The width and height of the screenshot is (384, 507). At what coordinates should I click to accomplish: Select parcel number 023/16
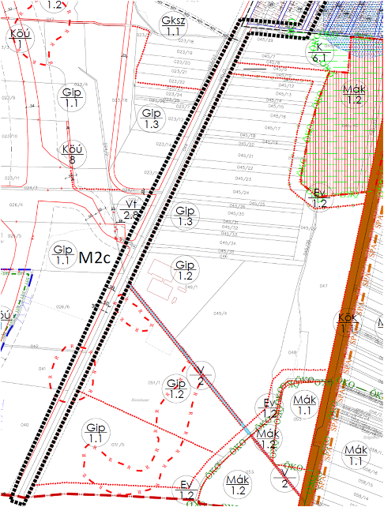point(119,100)
